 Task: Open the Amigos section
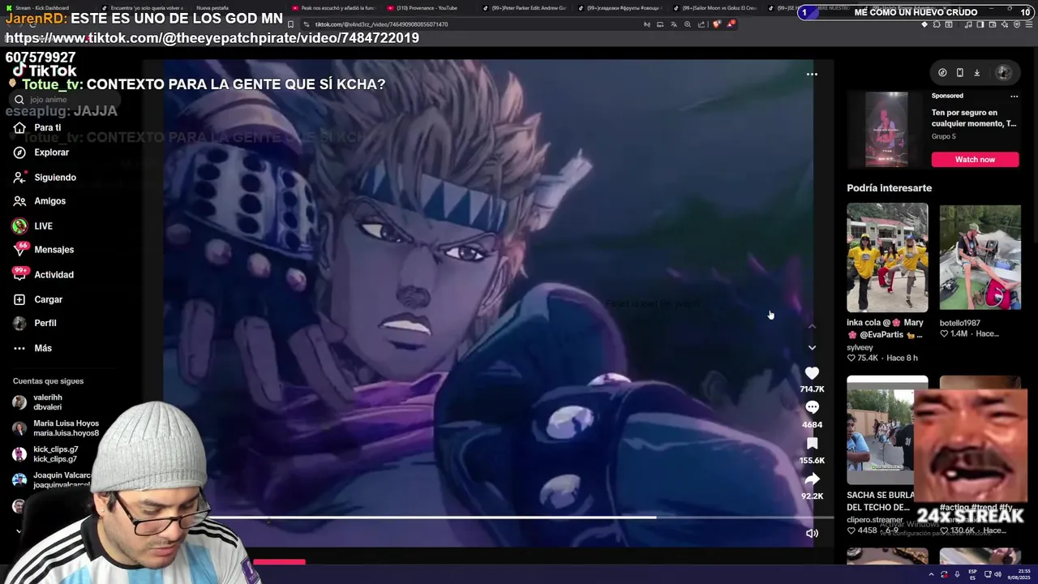[x=40, y=201]
